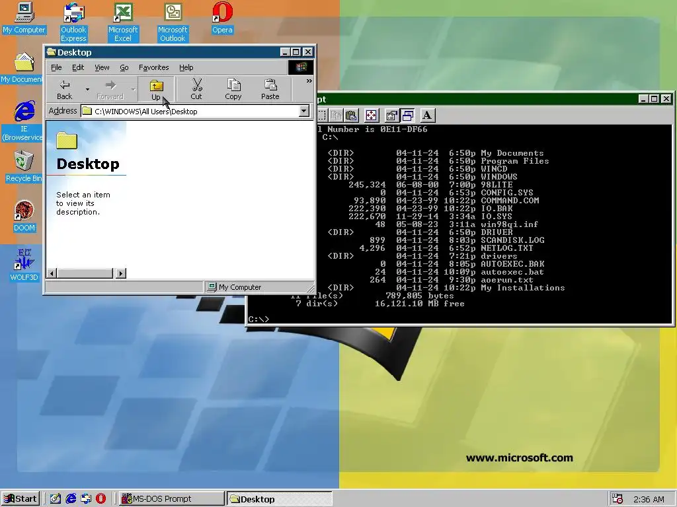Select the Outlook Express desktop shortcut
Screen dimensions: 677x507
(x=73, y=22)
